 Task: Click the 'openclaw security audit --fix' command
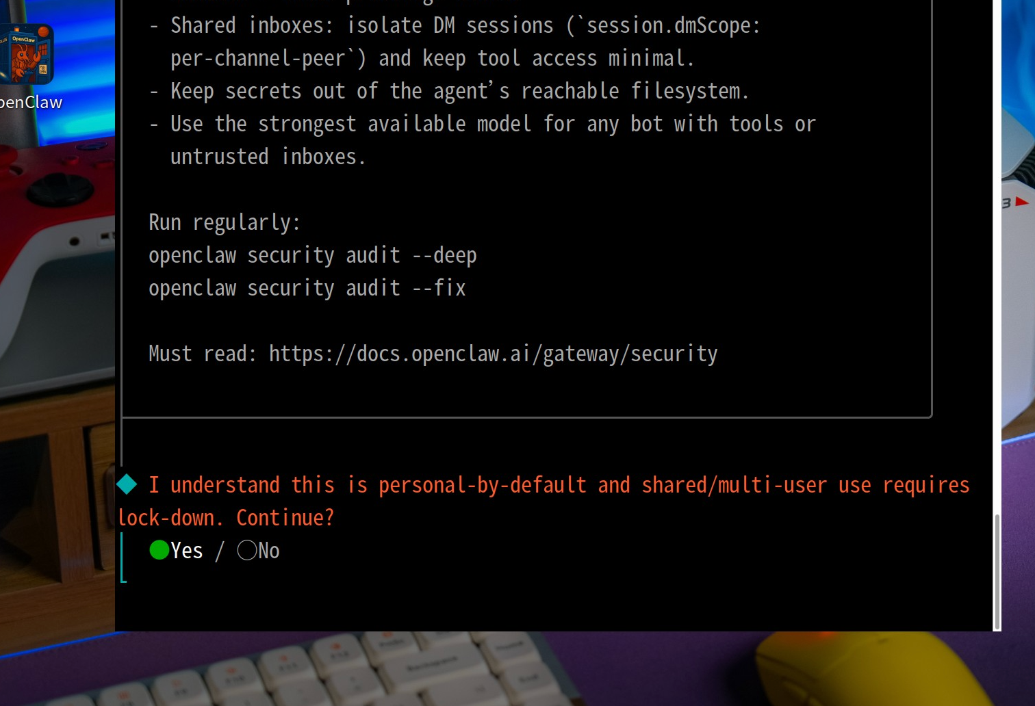pyautogui.click(x=307, y=288)
